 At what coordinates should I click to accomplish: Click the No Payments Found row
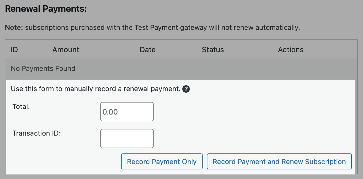click(x=43, y=68)
